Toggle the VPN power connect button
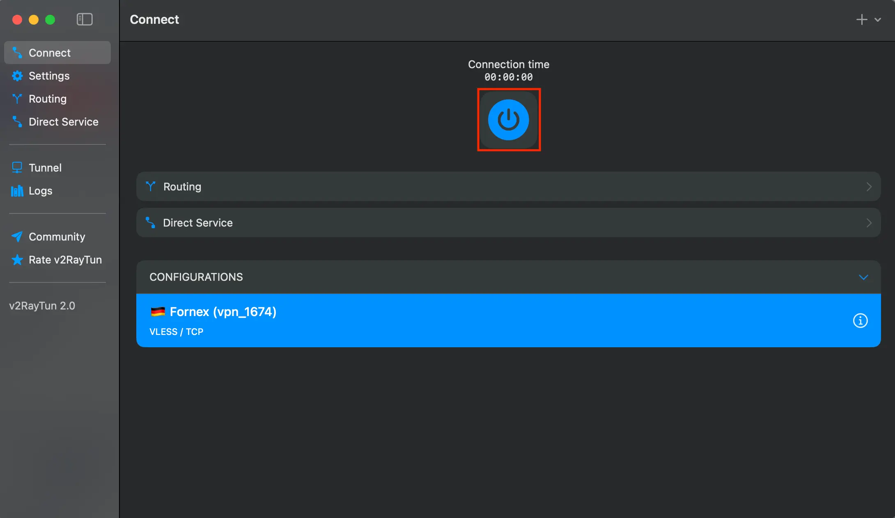 click(x=508, y=119)
